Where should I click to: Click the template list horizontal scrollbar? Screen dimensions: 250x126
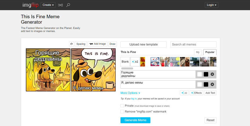tap(127, 68)
